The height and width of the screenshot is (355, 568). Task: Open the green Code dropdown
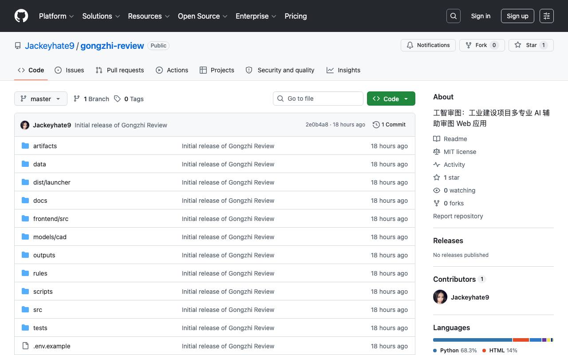[391, 99]
